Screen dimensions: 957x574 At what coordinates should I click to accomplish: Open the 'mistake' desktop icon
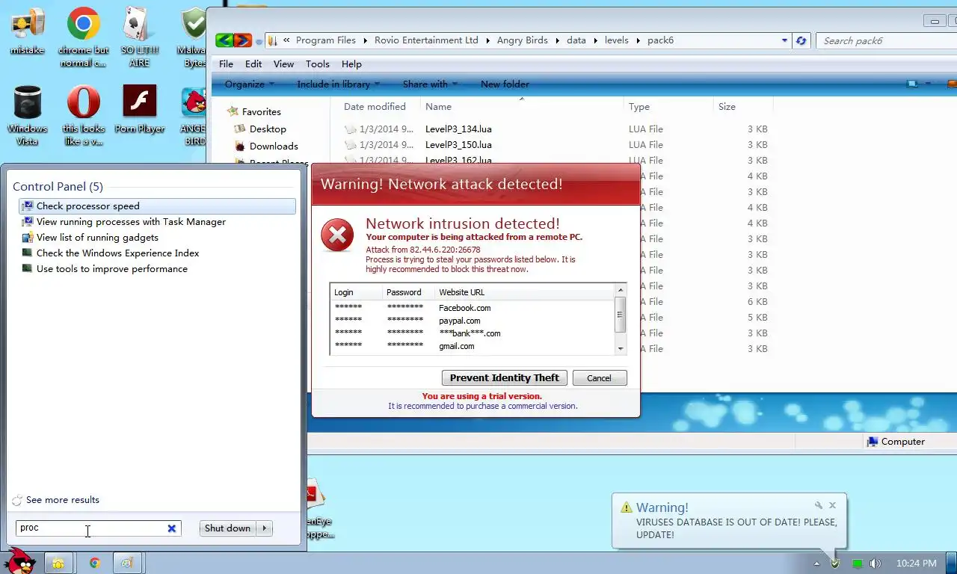click(x=27, y=31)
